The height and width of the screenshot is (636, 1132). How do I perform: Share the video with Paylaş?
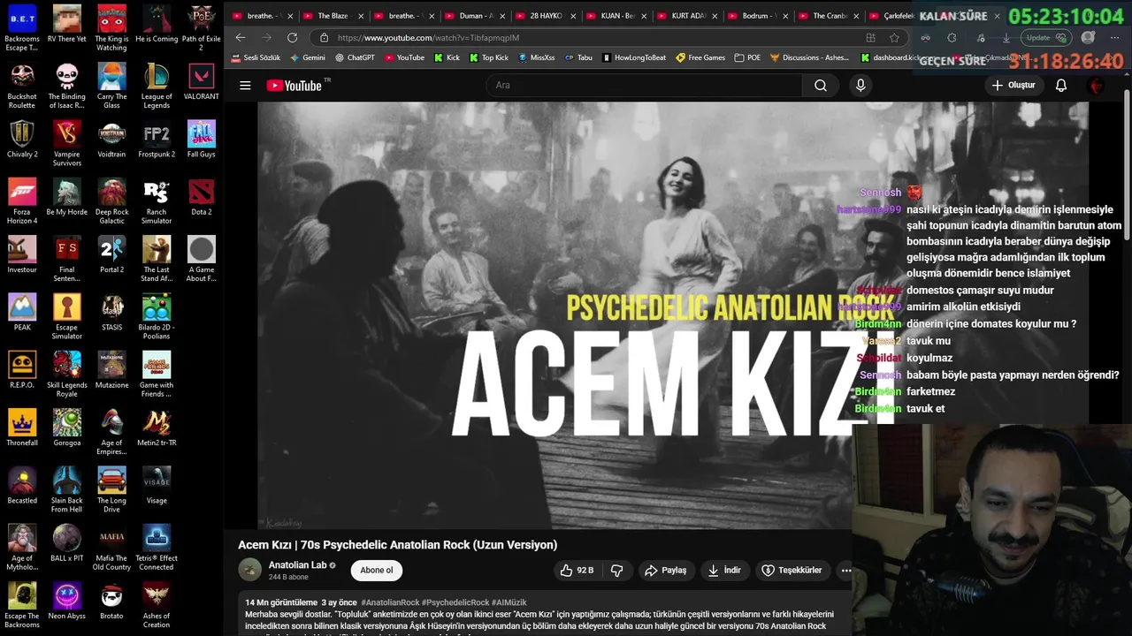click(665, 571)
